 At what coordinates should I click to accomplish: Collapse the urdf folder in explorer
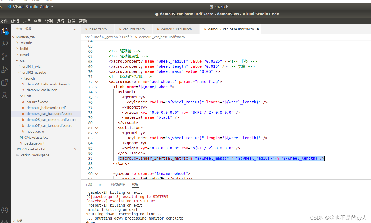click(x=22, y=96)
